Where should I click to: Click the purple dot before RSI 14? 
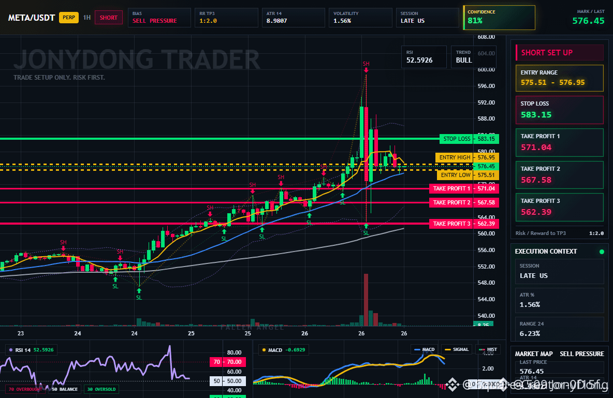pos(10,350)
